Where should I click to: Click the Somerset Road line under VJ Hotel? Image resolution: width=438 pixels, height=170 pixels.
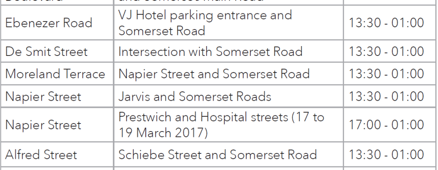click(x=162, y=31)
